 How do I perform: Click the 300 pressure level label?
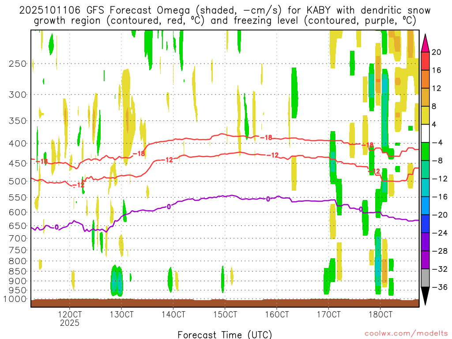(x=18, y=94)
